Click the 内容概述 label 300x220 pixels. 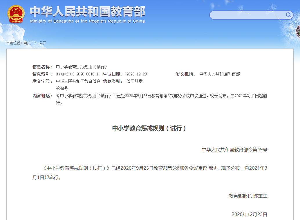pyautogui.click(x=42, y=96)
